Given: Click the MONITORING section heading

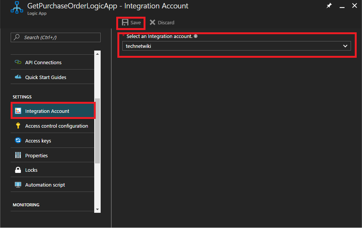Looking at the screenshot, I should pos(26,205).
